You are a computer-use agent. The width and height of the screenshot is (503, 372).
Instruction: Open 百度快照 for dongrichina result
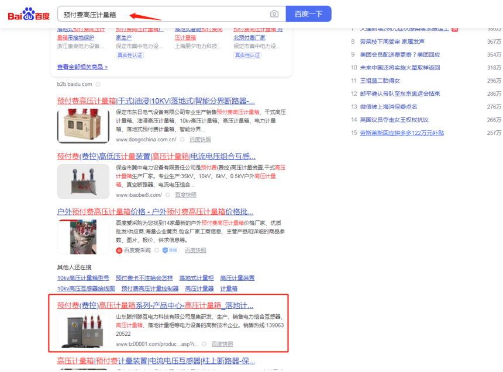[x=200, y=140]
